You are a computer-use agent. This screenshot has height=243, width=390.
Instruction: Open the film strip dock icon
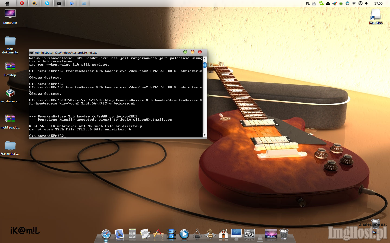[x=171, y=234]
